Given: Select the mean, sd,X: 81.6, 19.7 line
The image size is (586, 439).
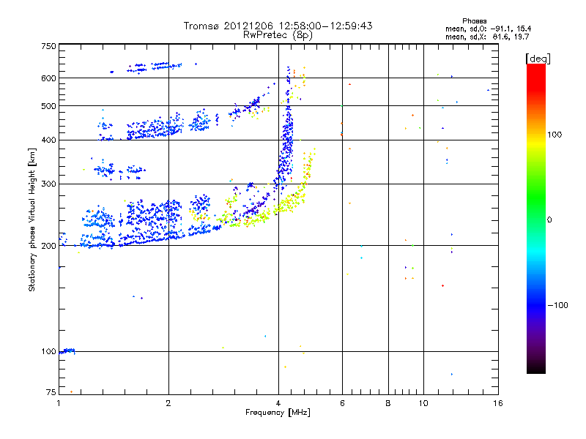Looking at the screenshot, I should [x=487, y=37].
